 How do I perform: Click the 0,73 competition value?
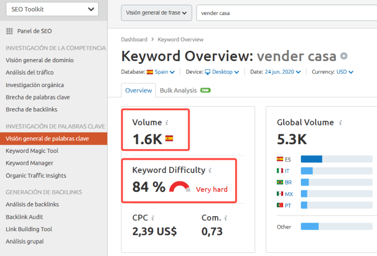pyautogui.click(x=212, y=231)
